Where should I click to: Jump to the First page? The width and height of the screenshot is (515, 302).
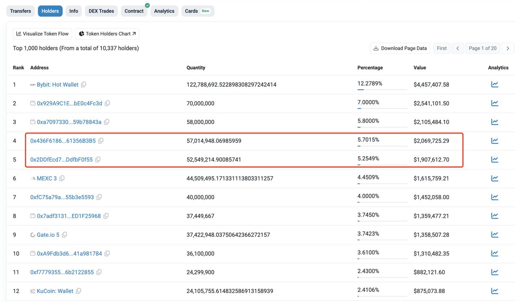click(442, 48)
